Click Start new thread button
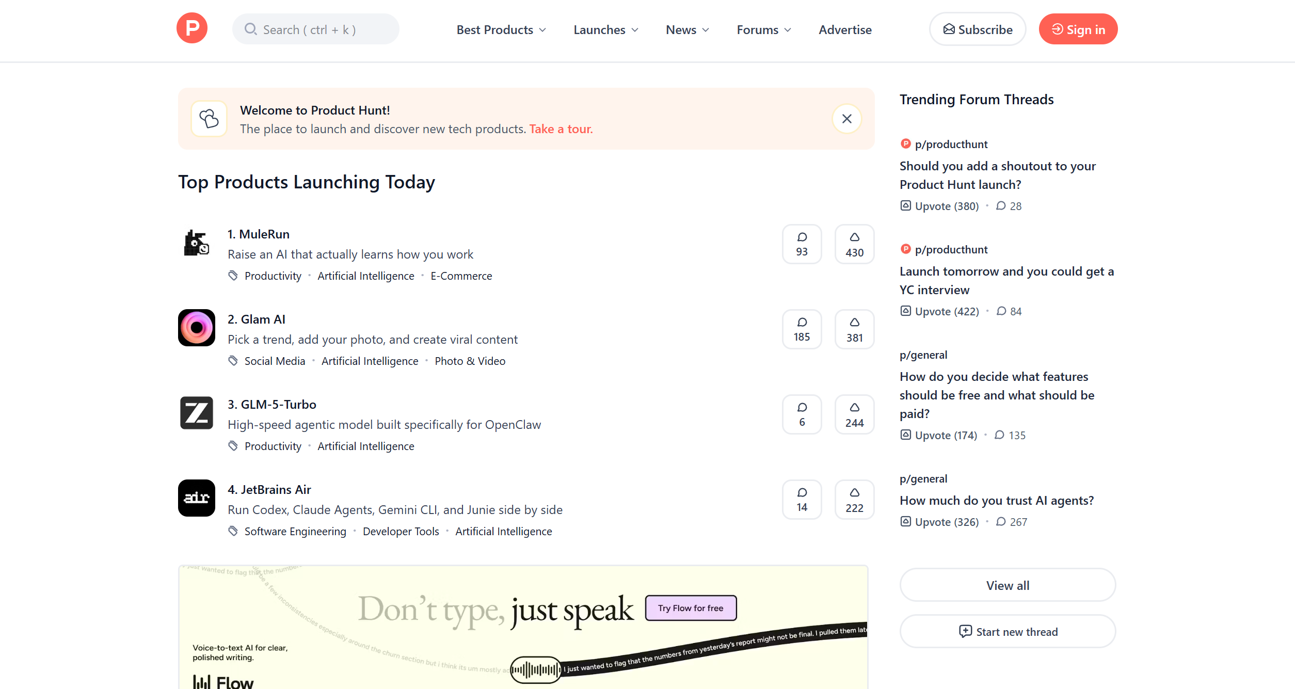Viewport: 1295px width, 689px height. tap(1008, 632)
